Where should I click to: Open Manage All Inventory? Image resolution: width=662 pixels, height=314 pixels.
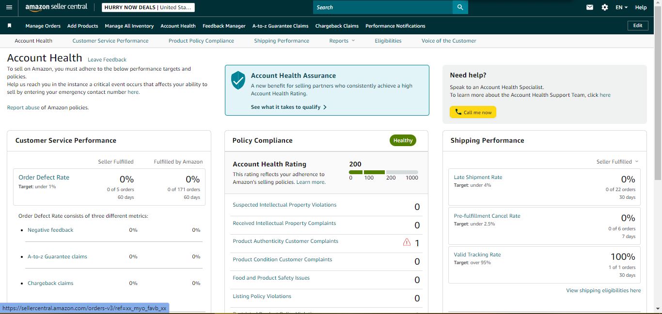(x=129, y=26)
